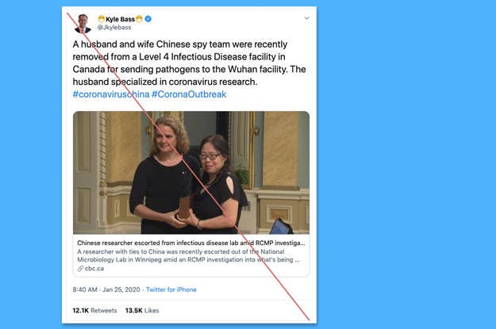496x329 pixels.
Task: Click the 8:40 AM Jan 25, 2020 timestamp
Action: [x=106, y=289]
